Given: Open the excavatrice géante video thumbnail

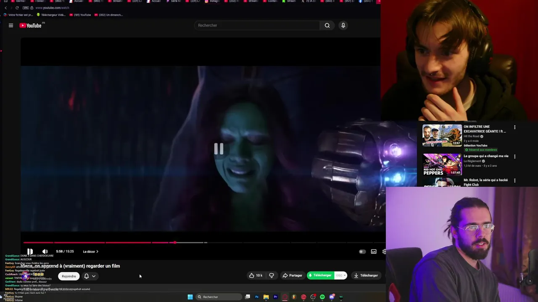Looking at the screenshot, I should (442, 135).
